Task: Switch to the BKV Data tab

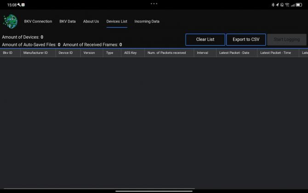Action: tap(68, 22)
